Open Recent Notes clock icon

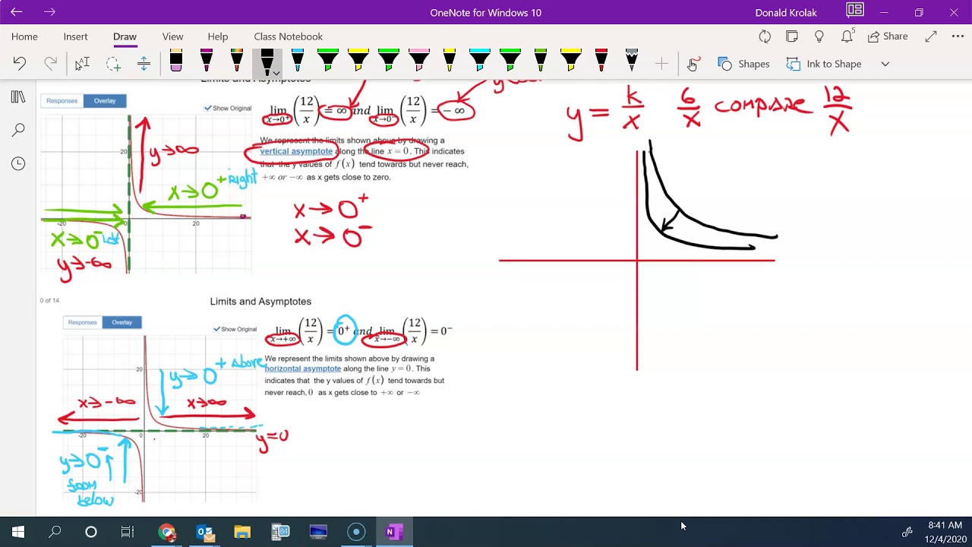point(18,164)
